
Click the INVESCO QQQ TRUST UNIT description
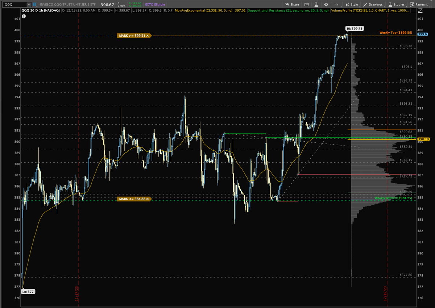tap(67, 5)
